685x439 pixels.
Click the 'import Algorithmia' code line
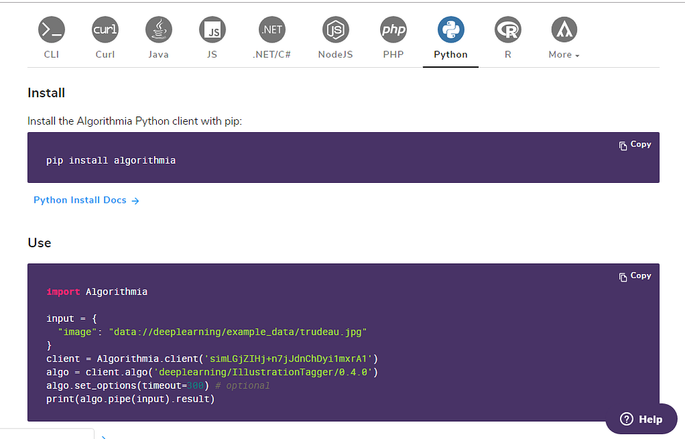pos(97,292)
